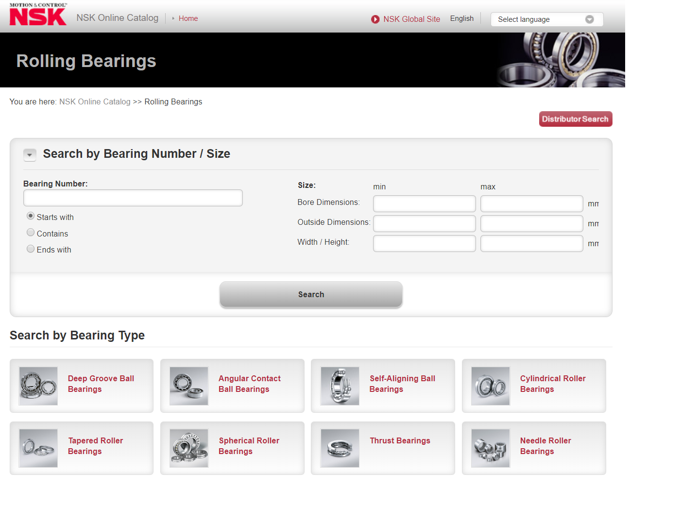The image size is (698, 523).
Task: Collapse the Search by Bearing Number panel
Action: [x=30, y=155]
